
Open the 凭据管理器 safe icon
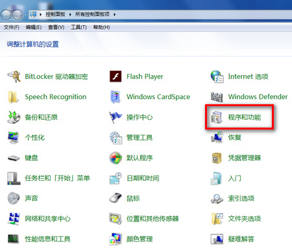pyautogui.click(x=217, y=158)
